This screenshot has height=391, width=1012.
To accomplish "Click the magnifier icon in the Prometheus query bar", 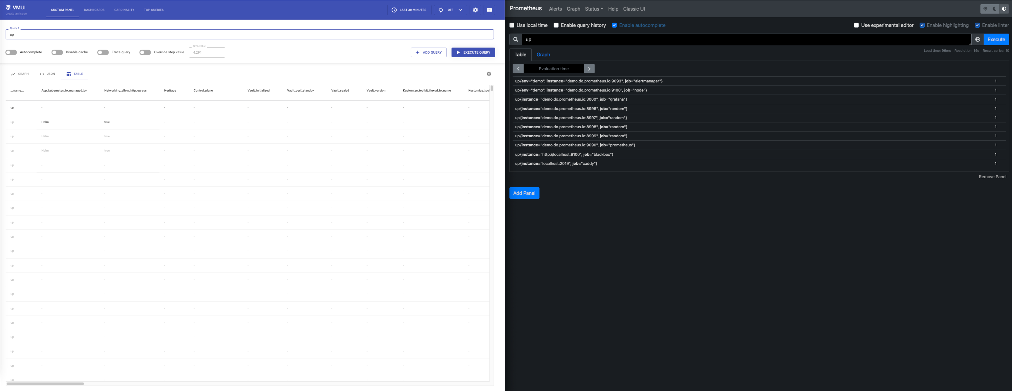I will [516, 39].
